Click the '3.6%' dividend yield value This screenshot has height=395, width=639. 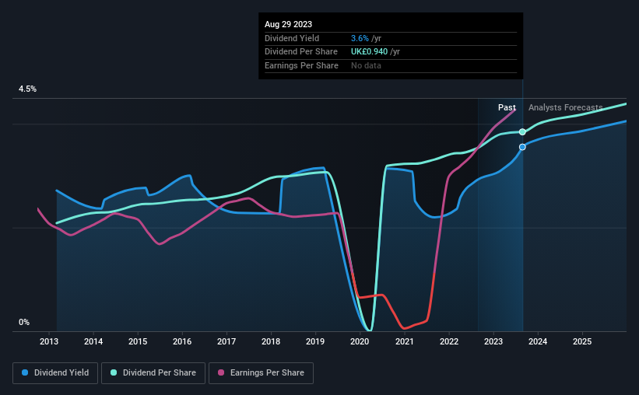[x=360, y=38]
